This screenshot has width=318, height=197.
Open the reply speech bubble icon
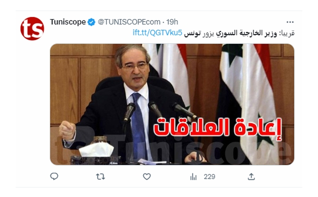tap(54, 176)
